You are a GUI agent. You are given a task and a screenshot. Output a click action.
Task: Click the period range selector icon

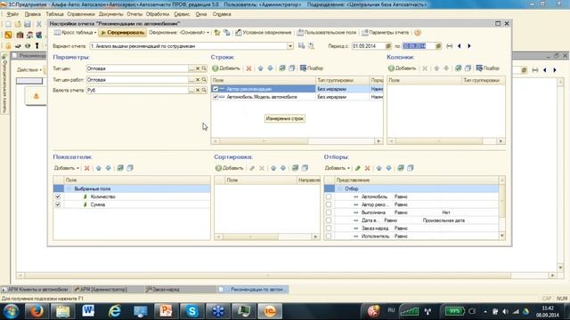coord(449,46)
